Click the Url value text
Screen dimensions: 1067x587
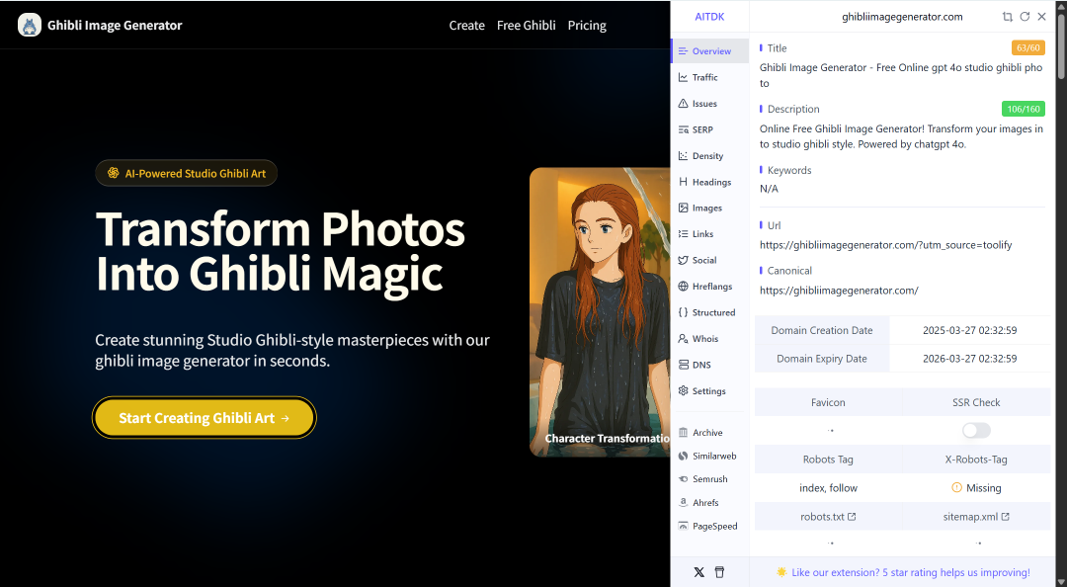pyautogui.click(x=885, y=245)
